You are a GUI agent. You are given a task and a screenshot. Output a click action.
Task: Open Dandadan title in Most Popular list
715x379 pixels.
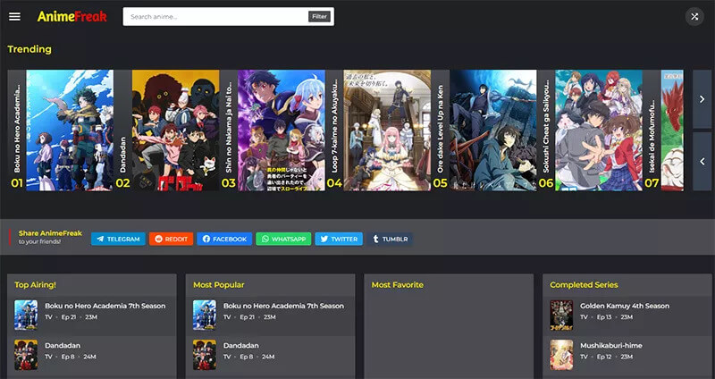(240, 345)
